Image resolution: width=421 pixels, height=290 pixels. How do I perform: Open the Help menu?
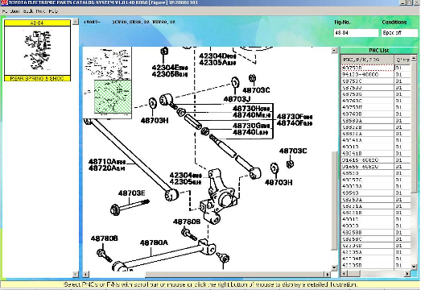[x=53, y=11]
